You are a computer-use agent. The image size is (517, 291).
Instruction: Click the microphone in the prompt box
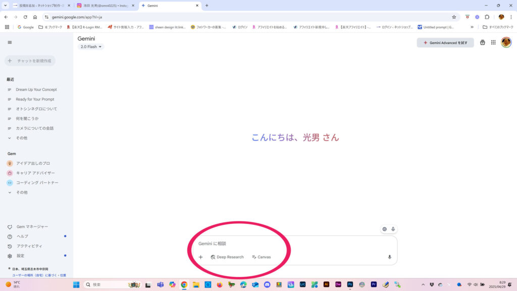[389, 257]
